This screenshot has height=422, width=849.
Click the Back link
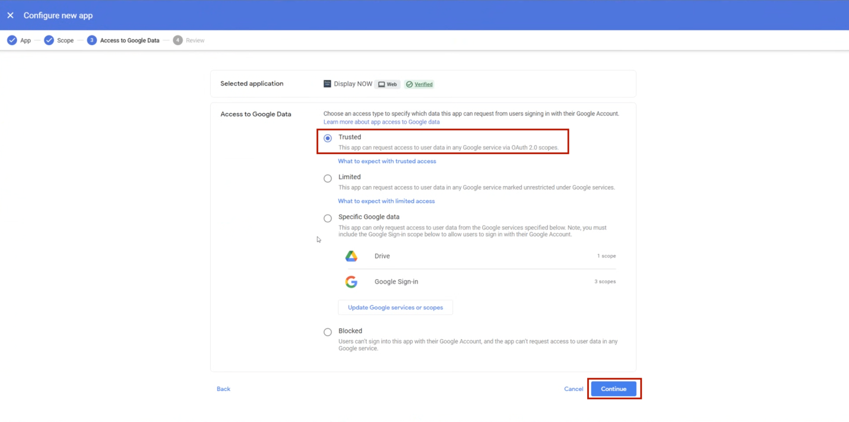pos(223,389)
